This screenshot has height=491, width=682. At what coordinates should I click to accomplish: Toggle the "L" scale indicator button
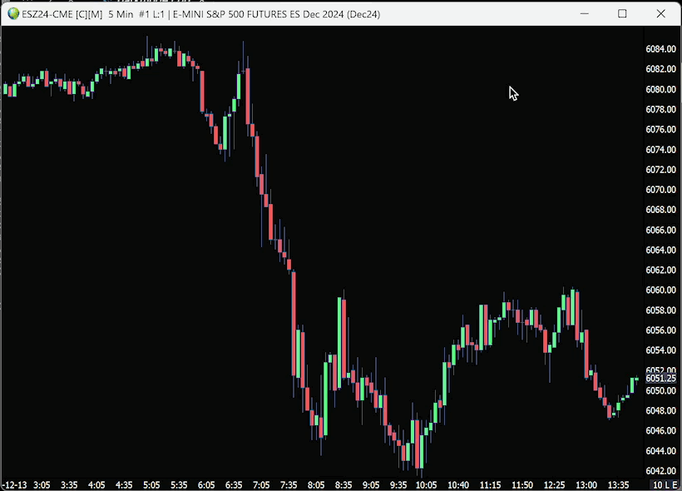(666, 485)
